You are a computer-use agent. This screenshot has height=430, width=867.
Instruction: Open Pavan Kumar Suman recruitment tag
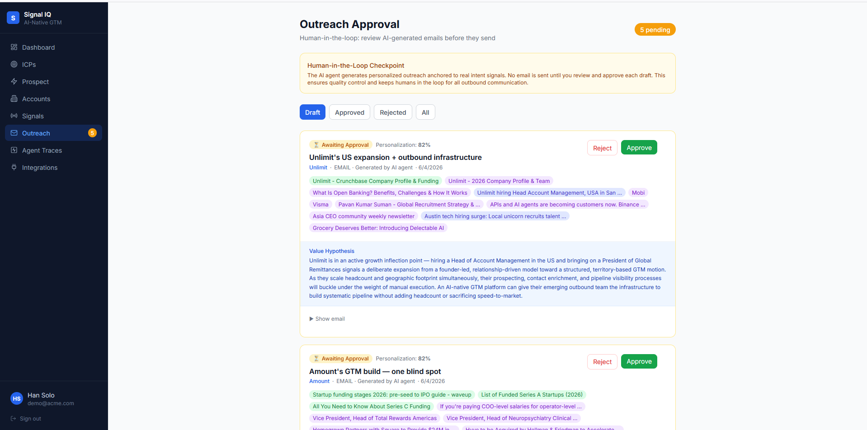tap(410, 205)
